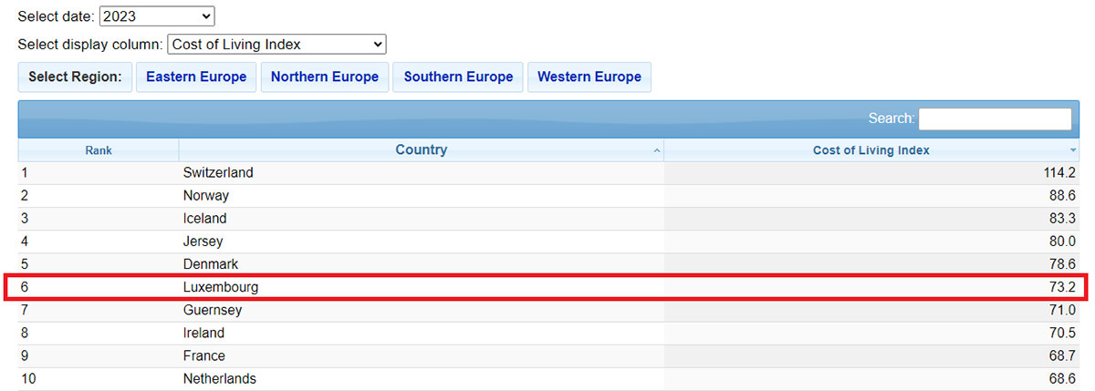Click the 68.7 index value
Screen dimensions: 1095x391
(x=1063, y=355)
